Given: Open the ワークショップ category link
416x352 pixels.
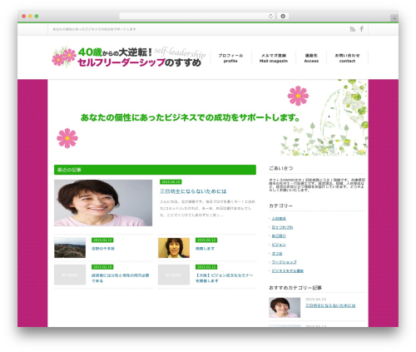Looking at the screenshot, I should [x=284, y=262].
